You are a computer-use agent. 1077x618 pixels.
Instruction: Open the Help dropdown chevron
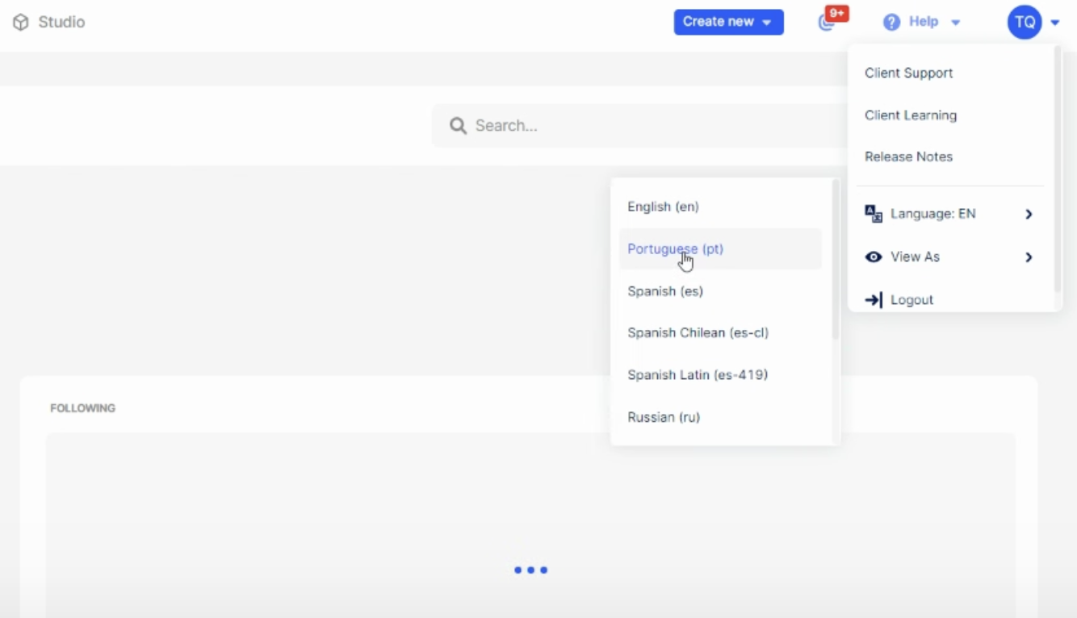tap(955, 23)
